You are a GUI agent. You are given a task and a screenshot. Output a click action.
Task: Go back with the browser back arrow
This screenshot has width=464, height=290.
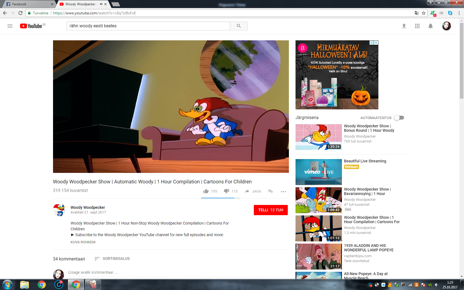tap(5, 13)
